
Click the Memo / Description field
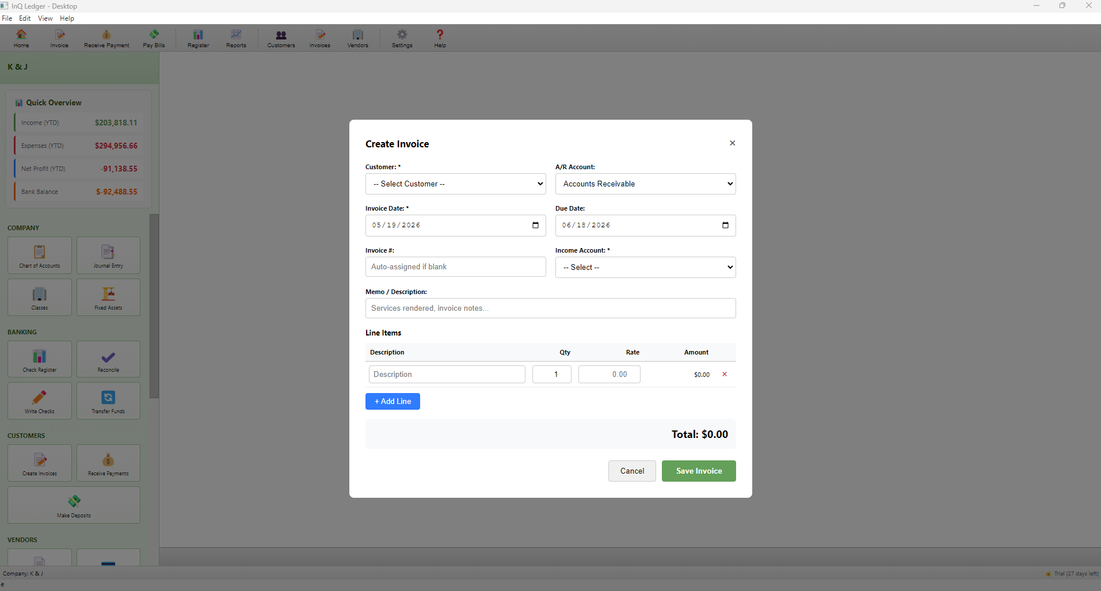[550, 308]
